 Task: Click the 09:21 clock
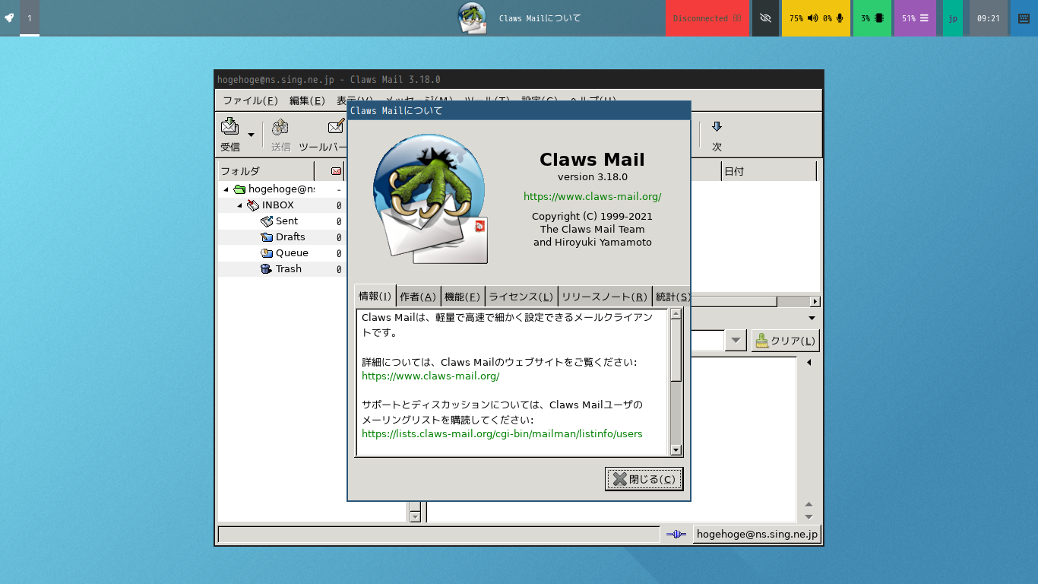pyautogui.click(x=988, y=17)
